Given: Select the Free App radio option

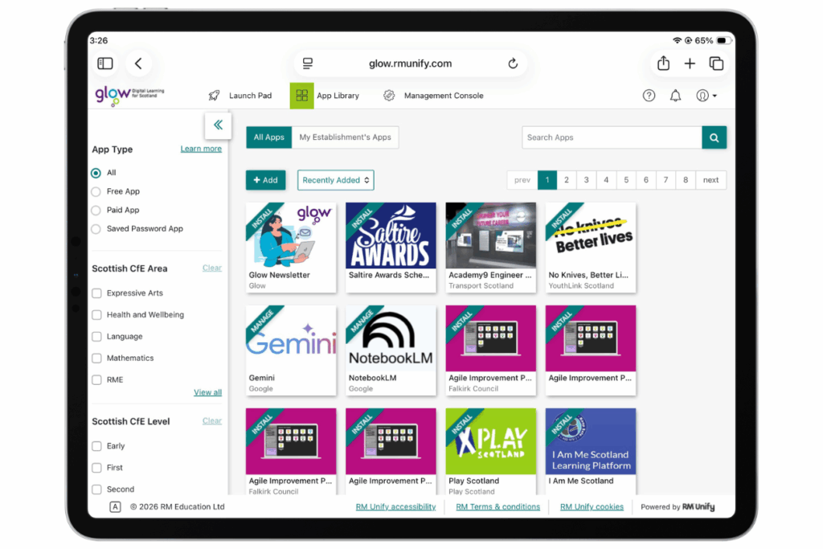Looking at the screenshot, I should pyautogui.click(x=96, y=191).
